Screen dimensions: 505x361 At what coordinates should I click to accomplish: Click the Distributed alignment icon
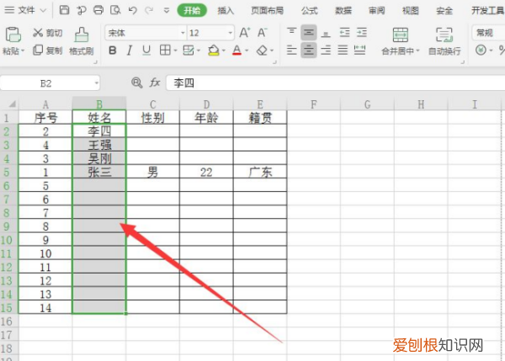click(x=359, y=50)
